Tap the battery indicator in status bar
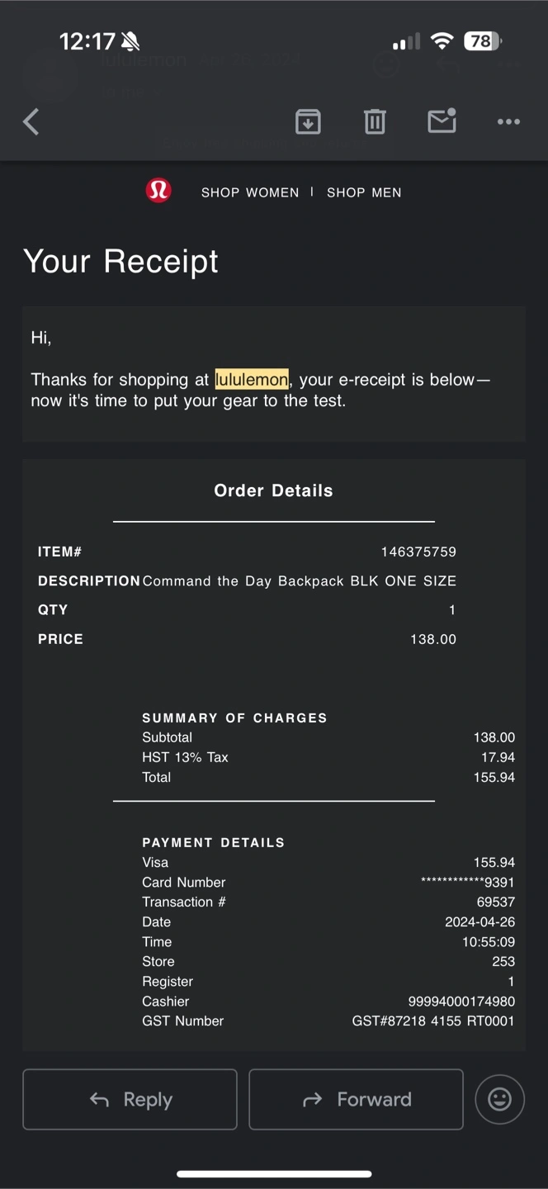548x1189 pixels. coord(483,40)
